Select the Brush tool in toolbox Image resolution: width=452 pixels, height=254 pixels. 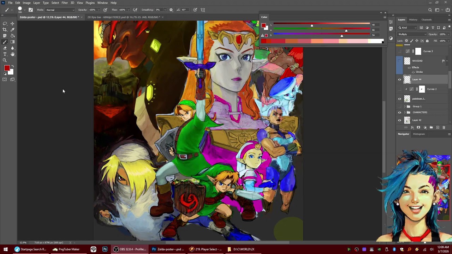coord(5,42)
